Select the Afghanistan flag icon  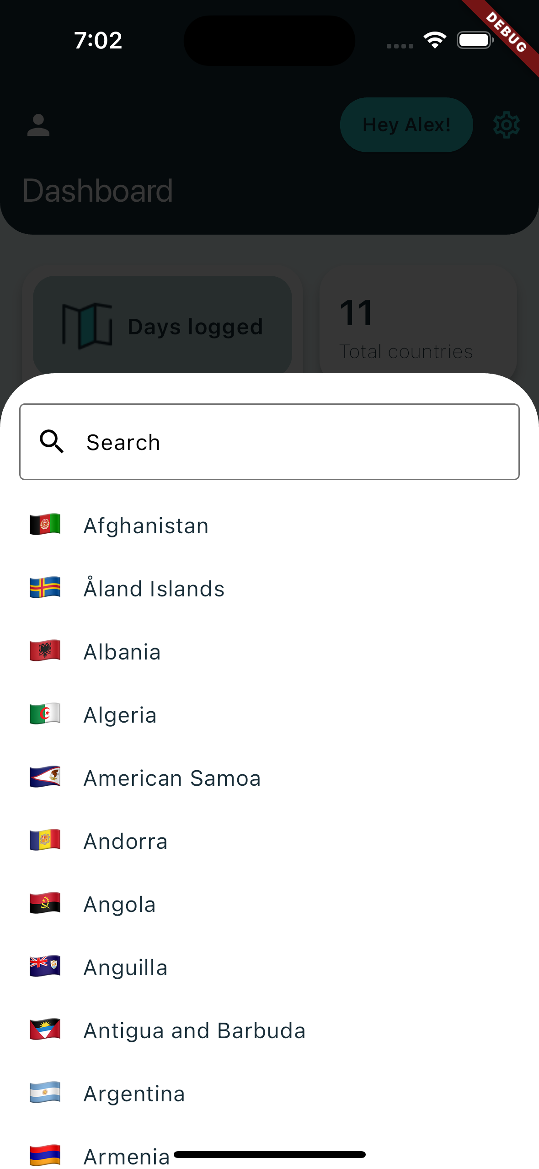click(x=45, y=525)
